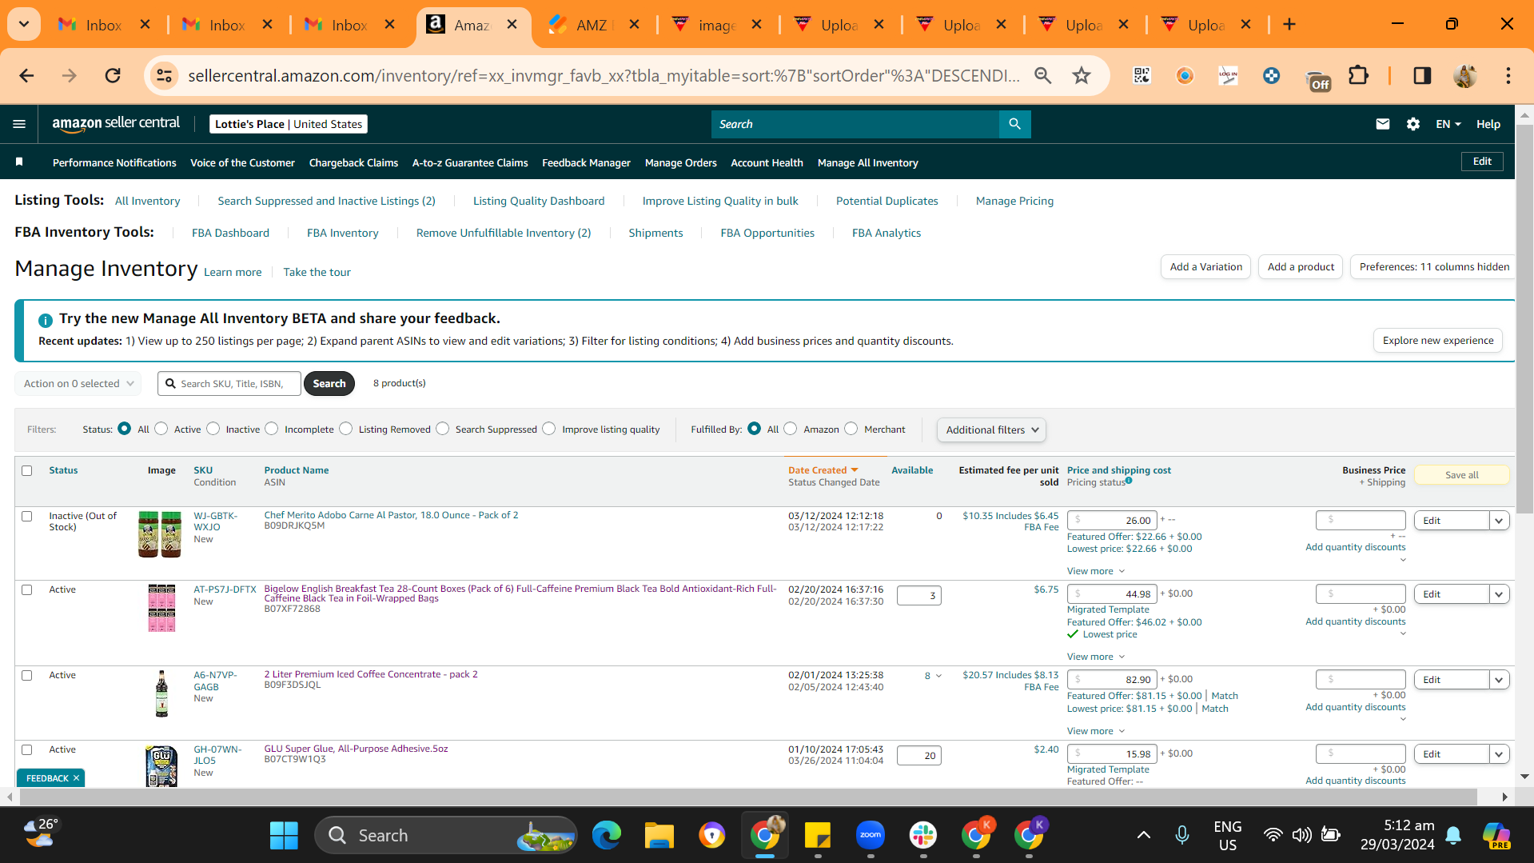Open Microsoft Edge from the taskbar
The image size is (1534, 863).
tap(606, 836)
